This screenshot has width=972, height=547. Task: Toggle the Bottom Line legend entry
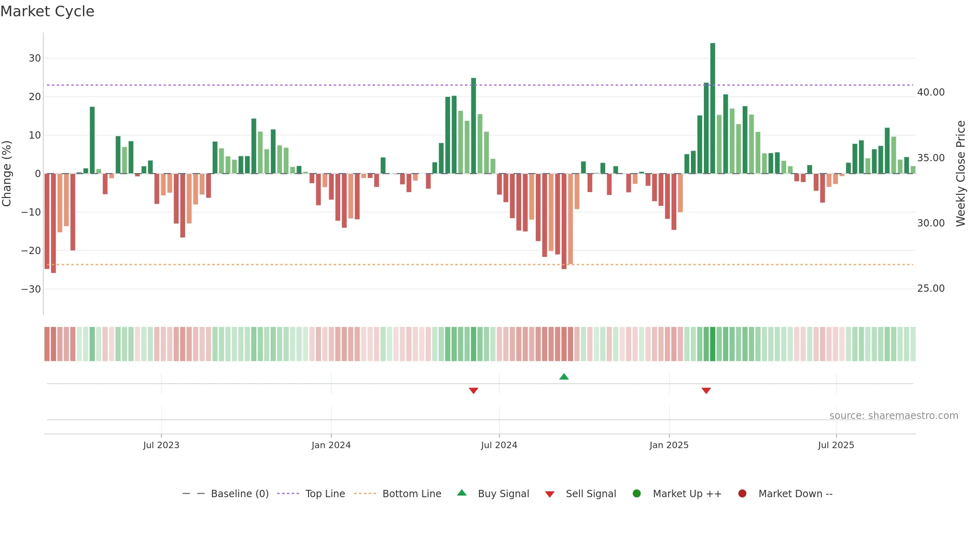tap(398, 494)
